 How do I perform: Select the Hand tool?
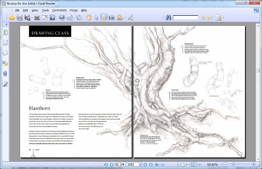coord(89,17)
